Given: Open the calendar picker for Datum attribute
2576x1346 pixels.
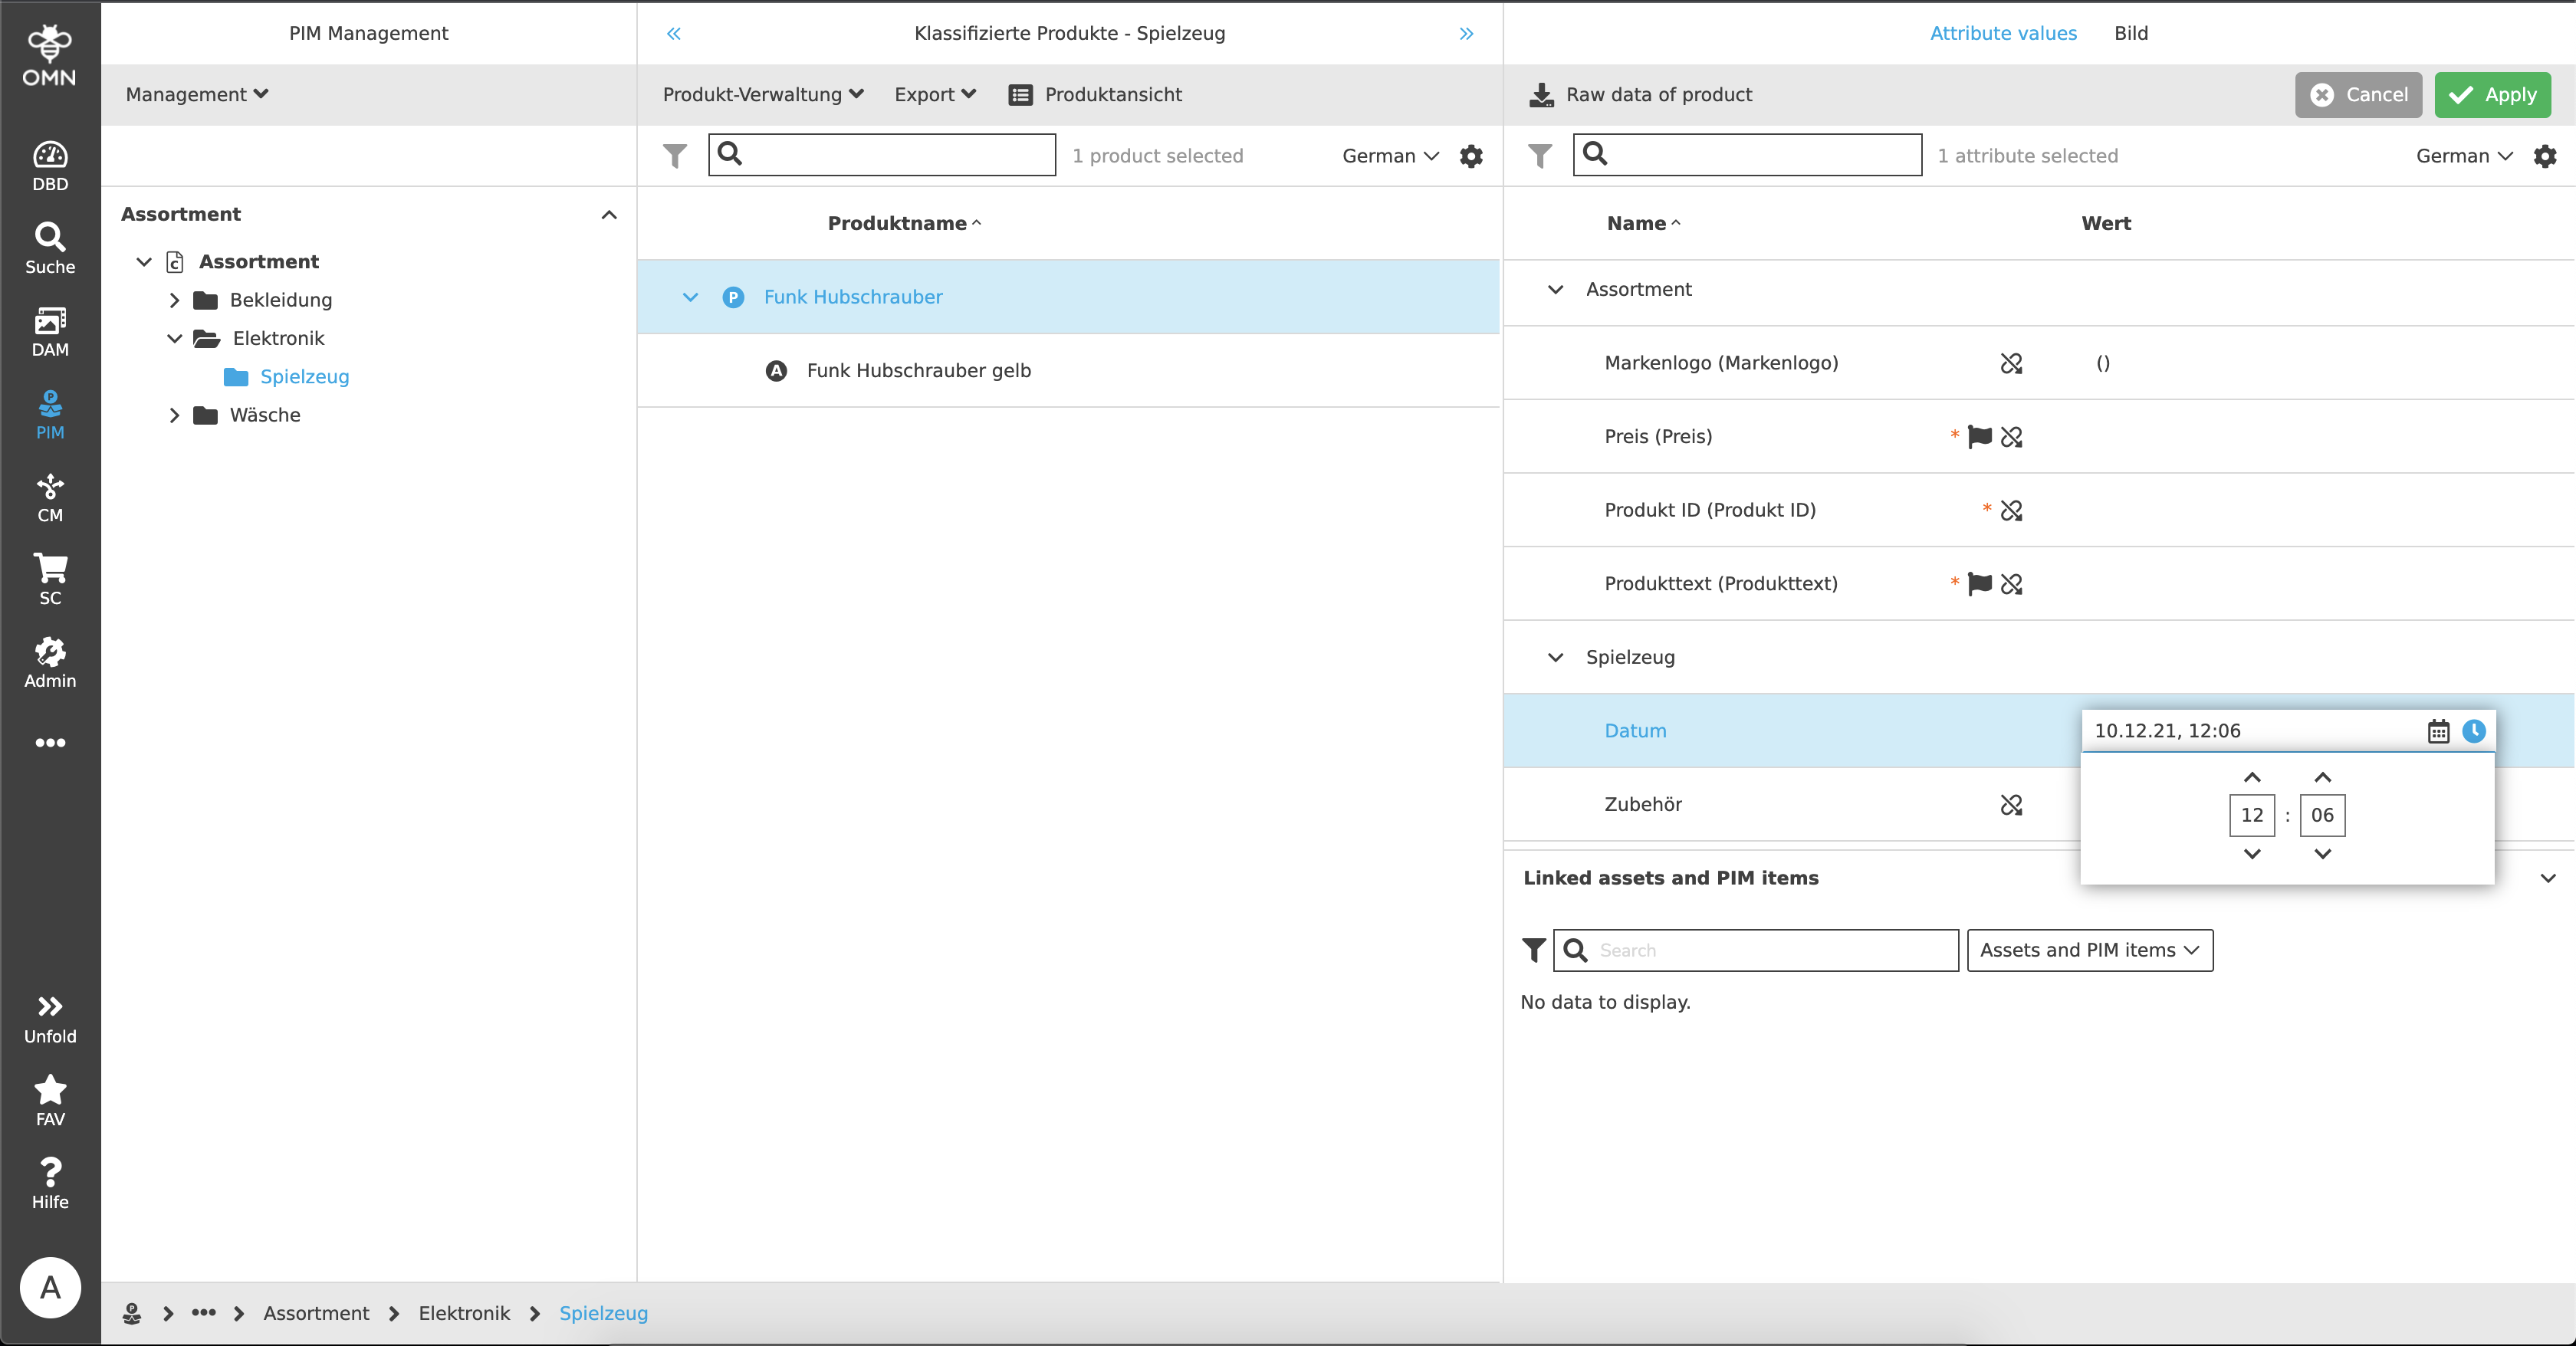Looking at the screenshot, I should tap(2438, 731).
